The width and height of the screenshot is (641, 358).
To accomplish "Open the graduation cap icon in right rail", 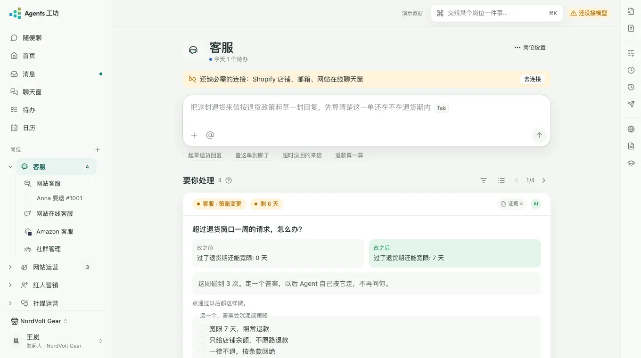I will (x=631, y=163).
